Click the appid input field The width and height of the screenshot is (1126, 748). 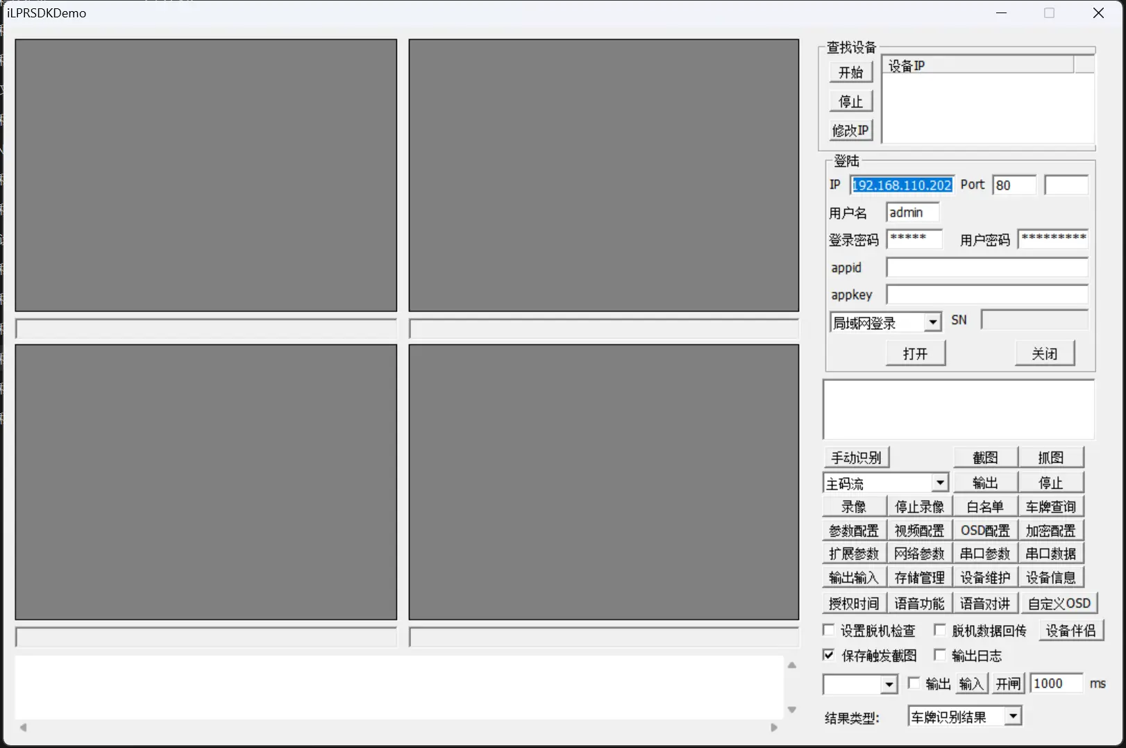pyautogui.click(x=986, y=268)
